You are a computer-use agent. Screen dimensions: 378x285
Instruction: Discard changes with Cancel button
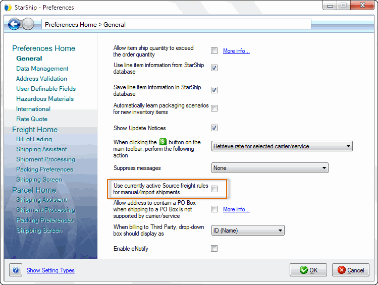(351, 270)
